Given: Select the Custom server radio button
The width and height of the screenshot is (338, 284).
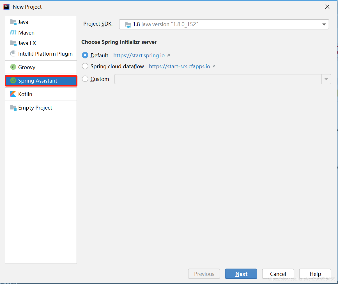Looking at the screenshot, I should click(x=85, y=79).
